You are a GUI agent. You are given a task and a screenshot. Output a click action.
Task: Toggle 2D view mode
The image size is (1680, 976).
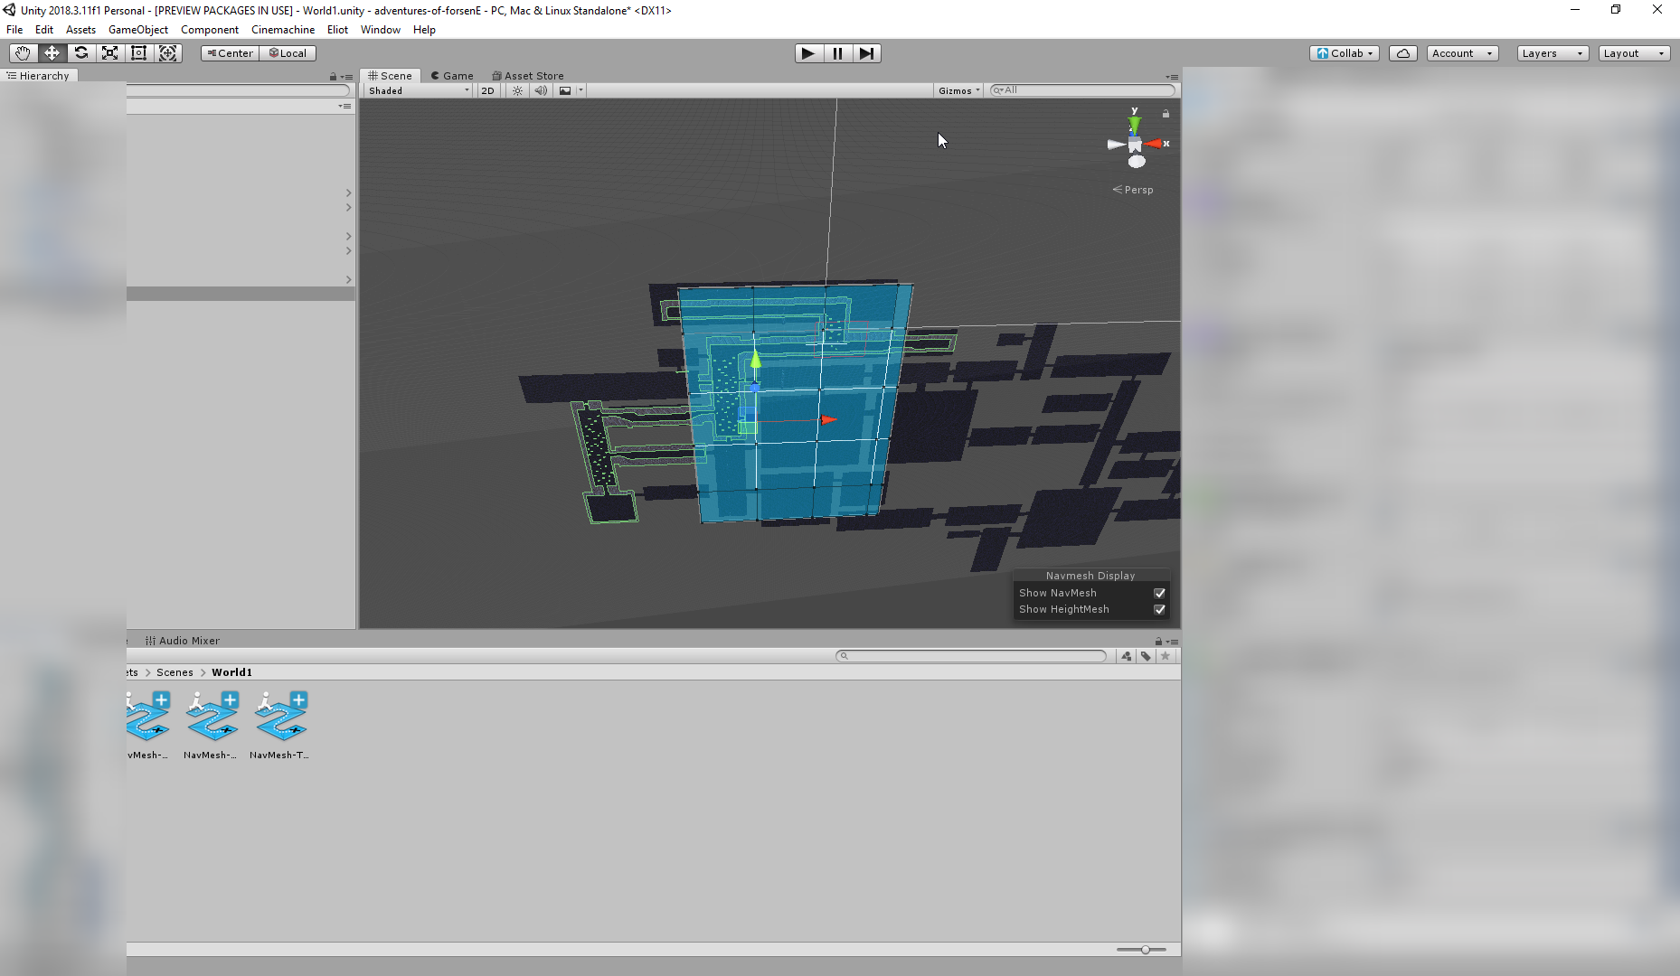point(487,90)
